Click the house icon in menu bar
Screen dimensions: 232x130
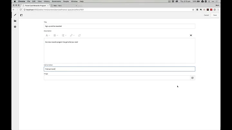tap(203, 1)
